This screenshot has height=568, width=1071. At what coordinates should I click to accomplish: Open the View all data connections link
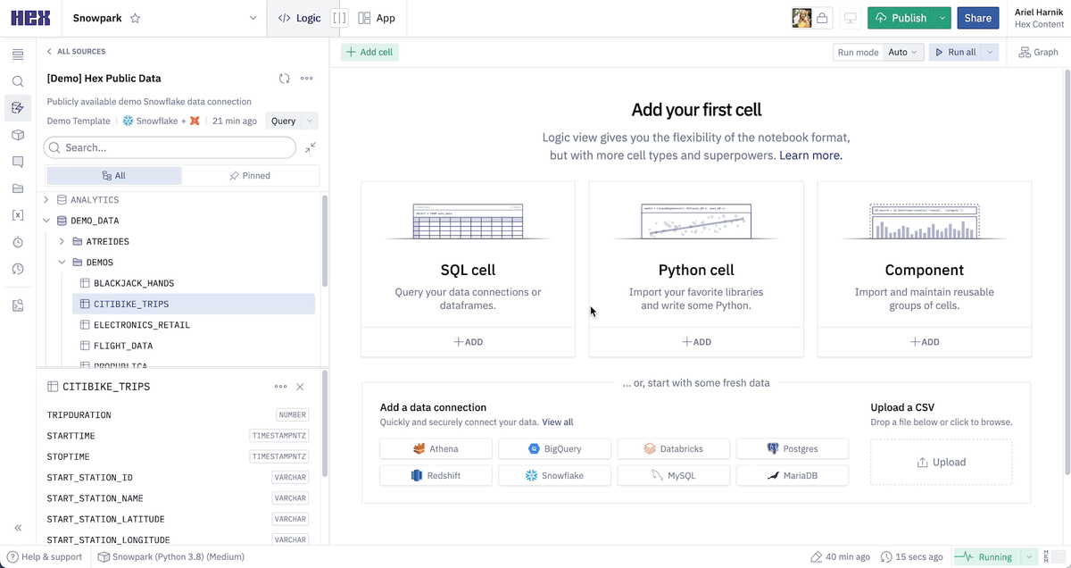point(558,422)
